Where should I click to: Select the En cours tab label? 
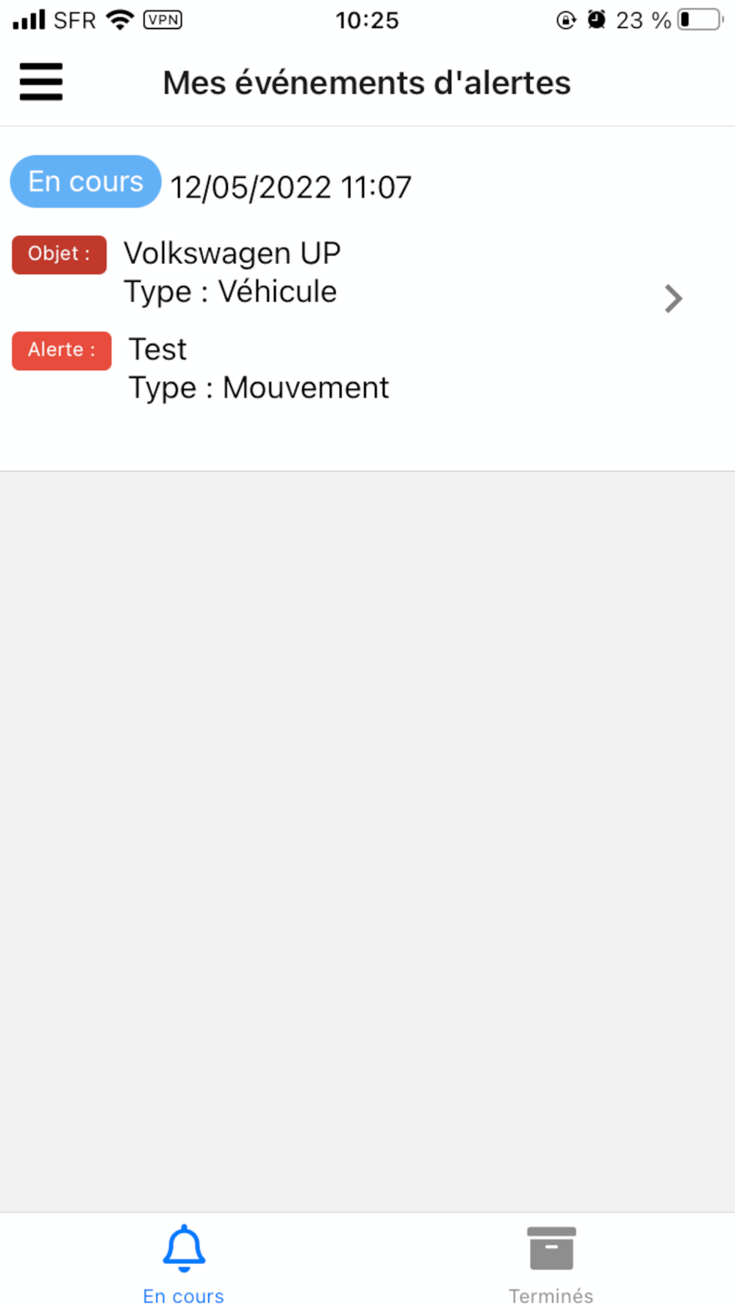184,1295
